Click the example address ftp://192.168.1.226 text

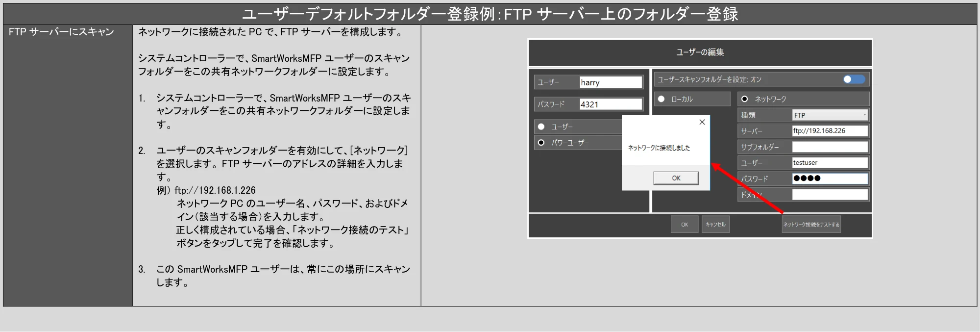tap(215, 190)
